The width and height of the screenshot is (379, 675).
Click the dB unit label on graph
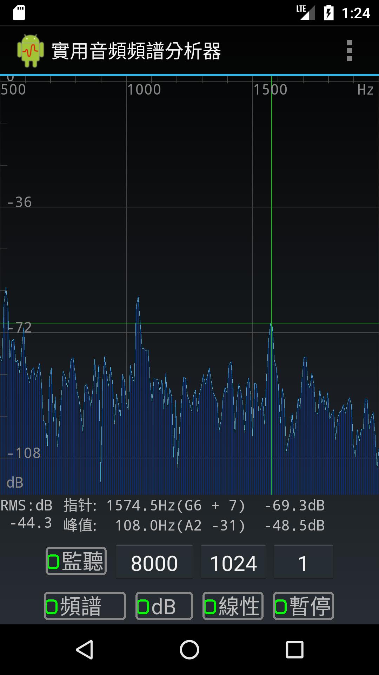(15, 483)
